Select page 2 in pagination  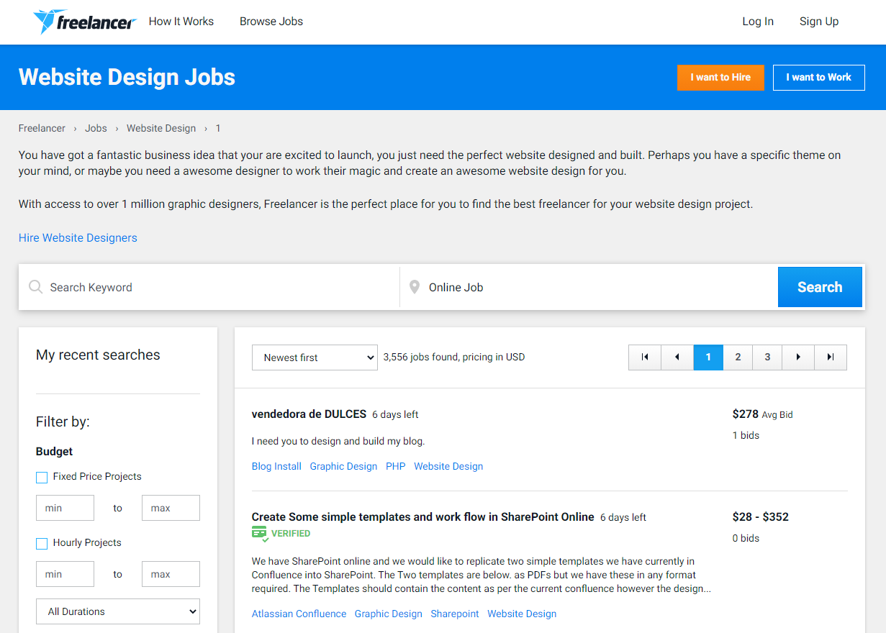coord(738,358)
